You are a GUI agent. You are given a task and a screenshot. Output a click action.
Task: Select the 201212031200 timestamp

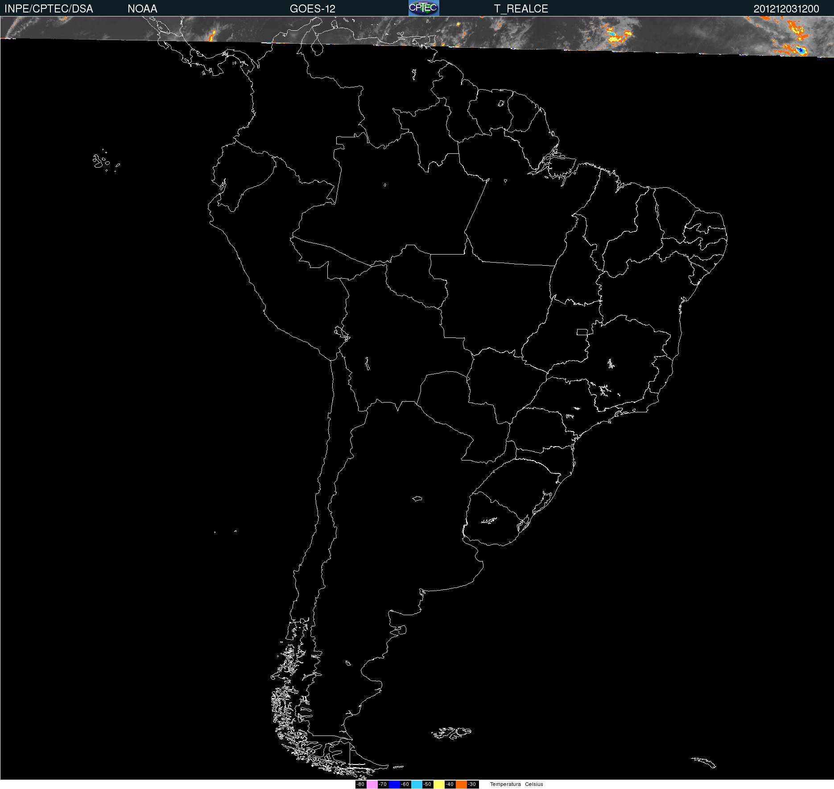(x=786, y=9)
